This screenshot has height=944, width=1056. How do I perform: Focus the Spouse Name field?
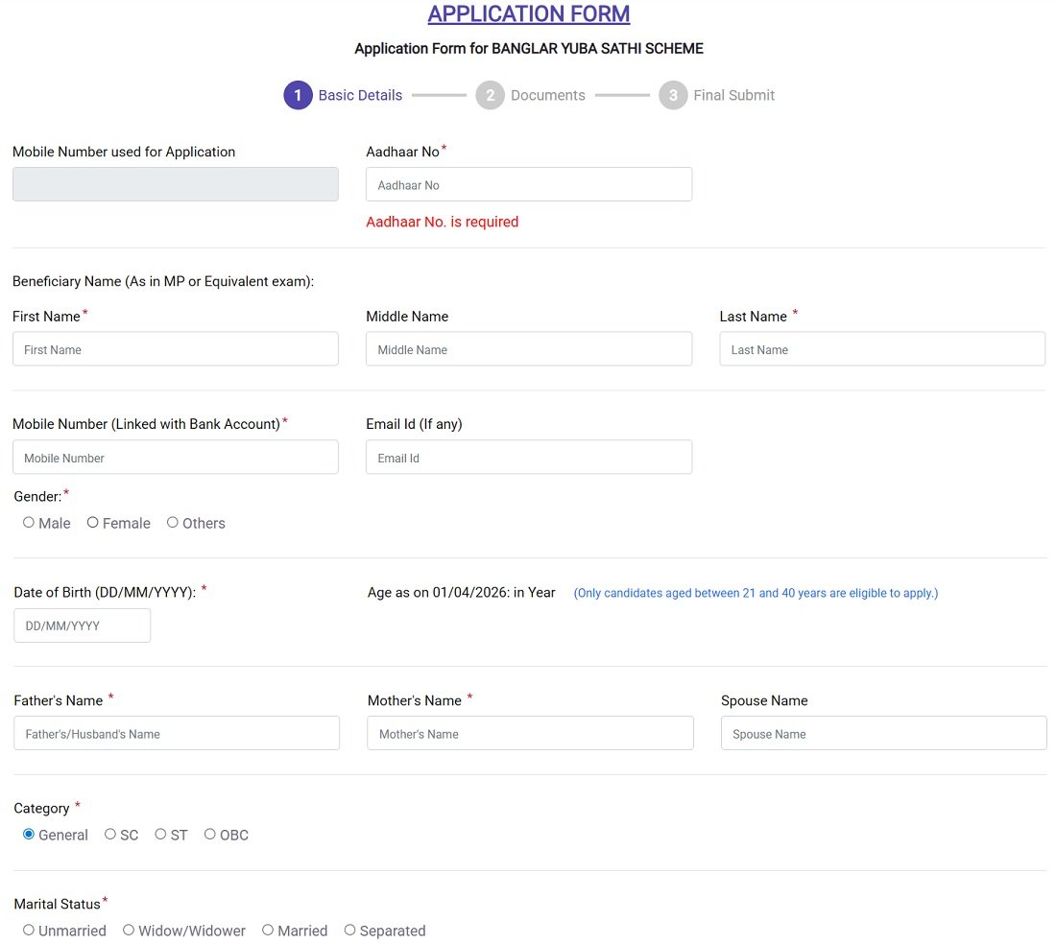tap(881, 733)
